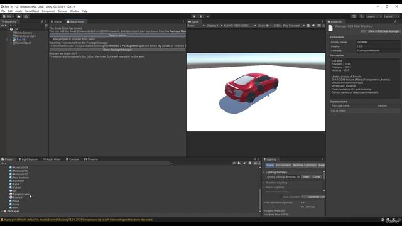Toggle the Game view VSync icon next to Play Focused
This screenshot has height=226, width=402.
tap(308, 26)
